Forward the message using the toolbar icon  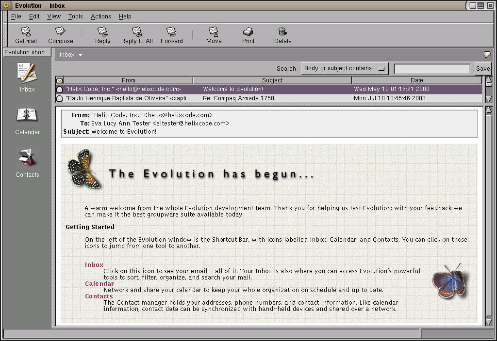point(171,34)
